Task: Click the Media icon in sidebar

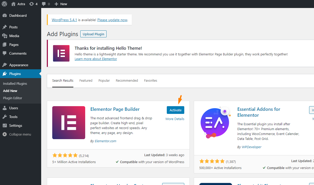Action: coord(5,36)
